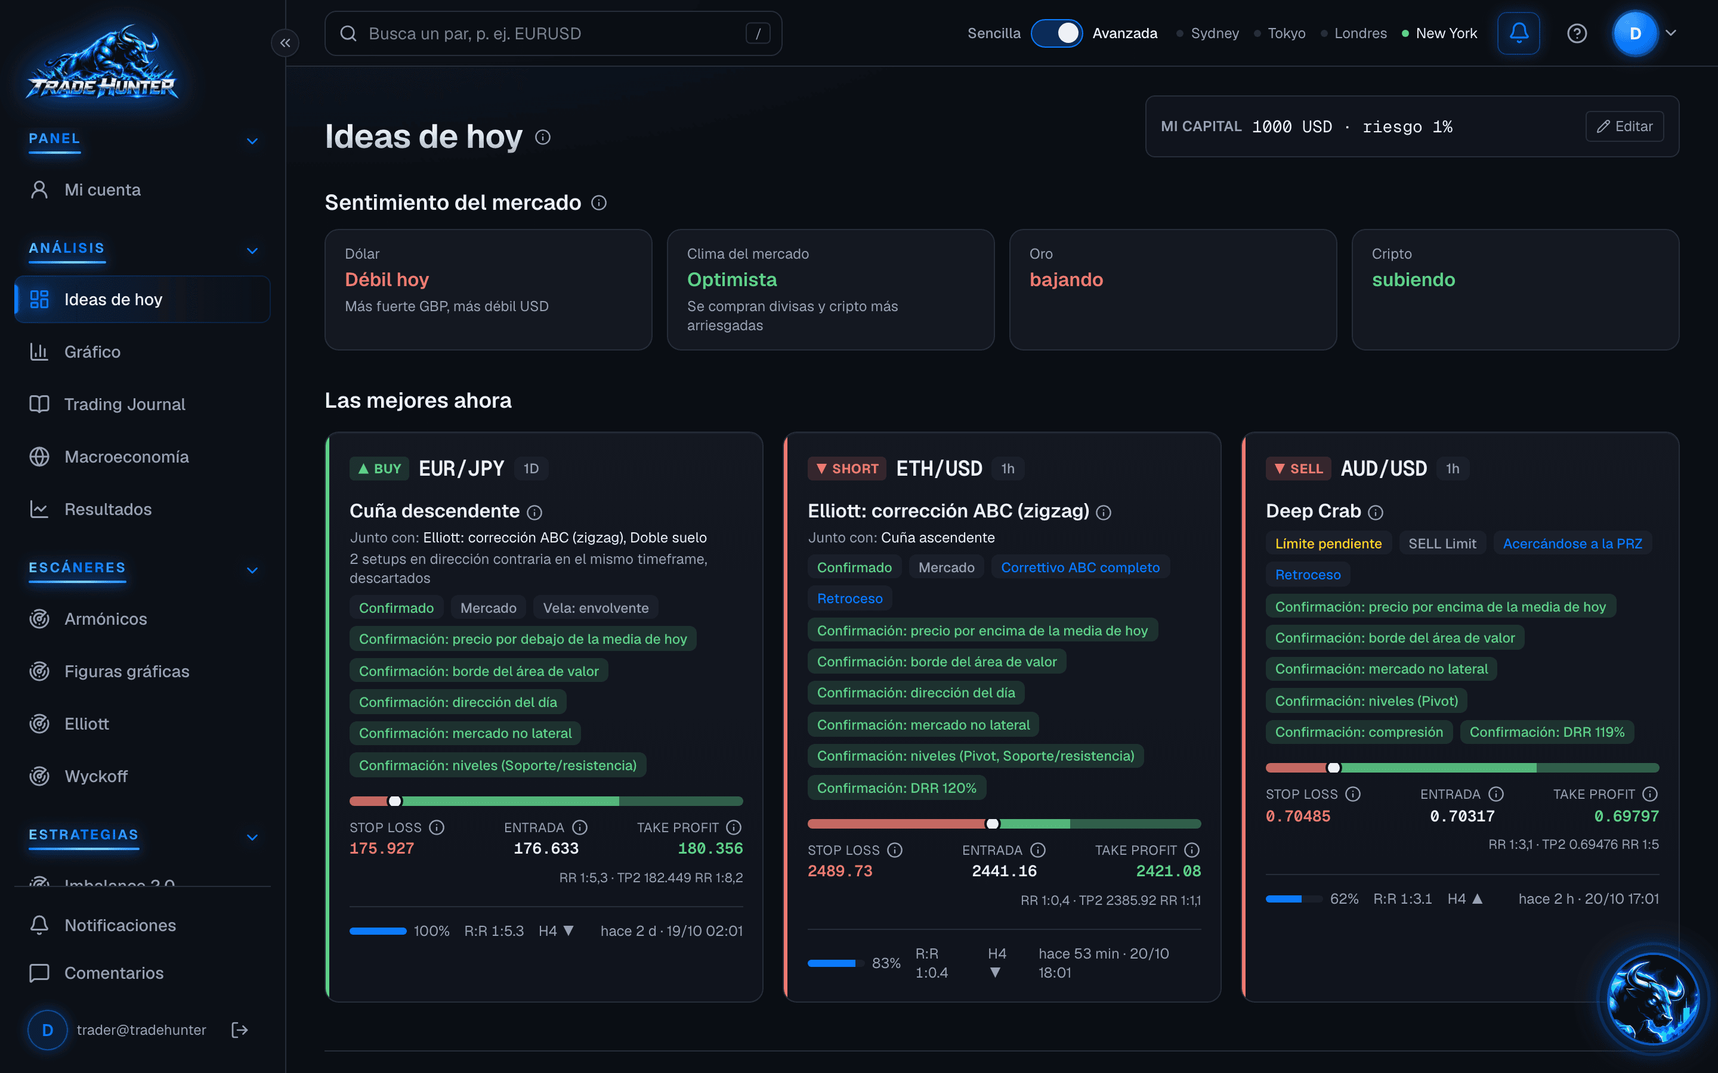Click the Clima del mercado Optimista card

pos(830,290)
